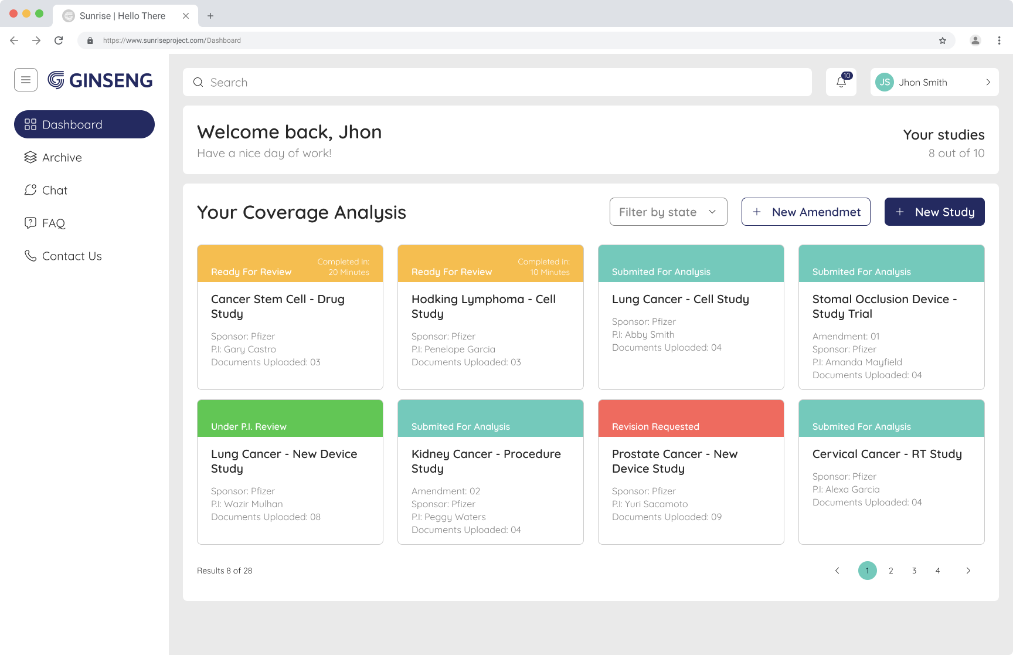1013x655 pixels.
Task: Click the Revision Requested status banner
Action: [691, 418]
